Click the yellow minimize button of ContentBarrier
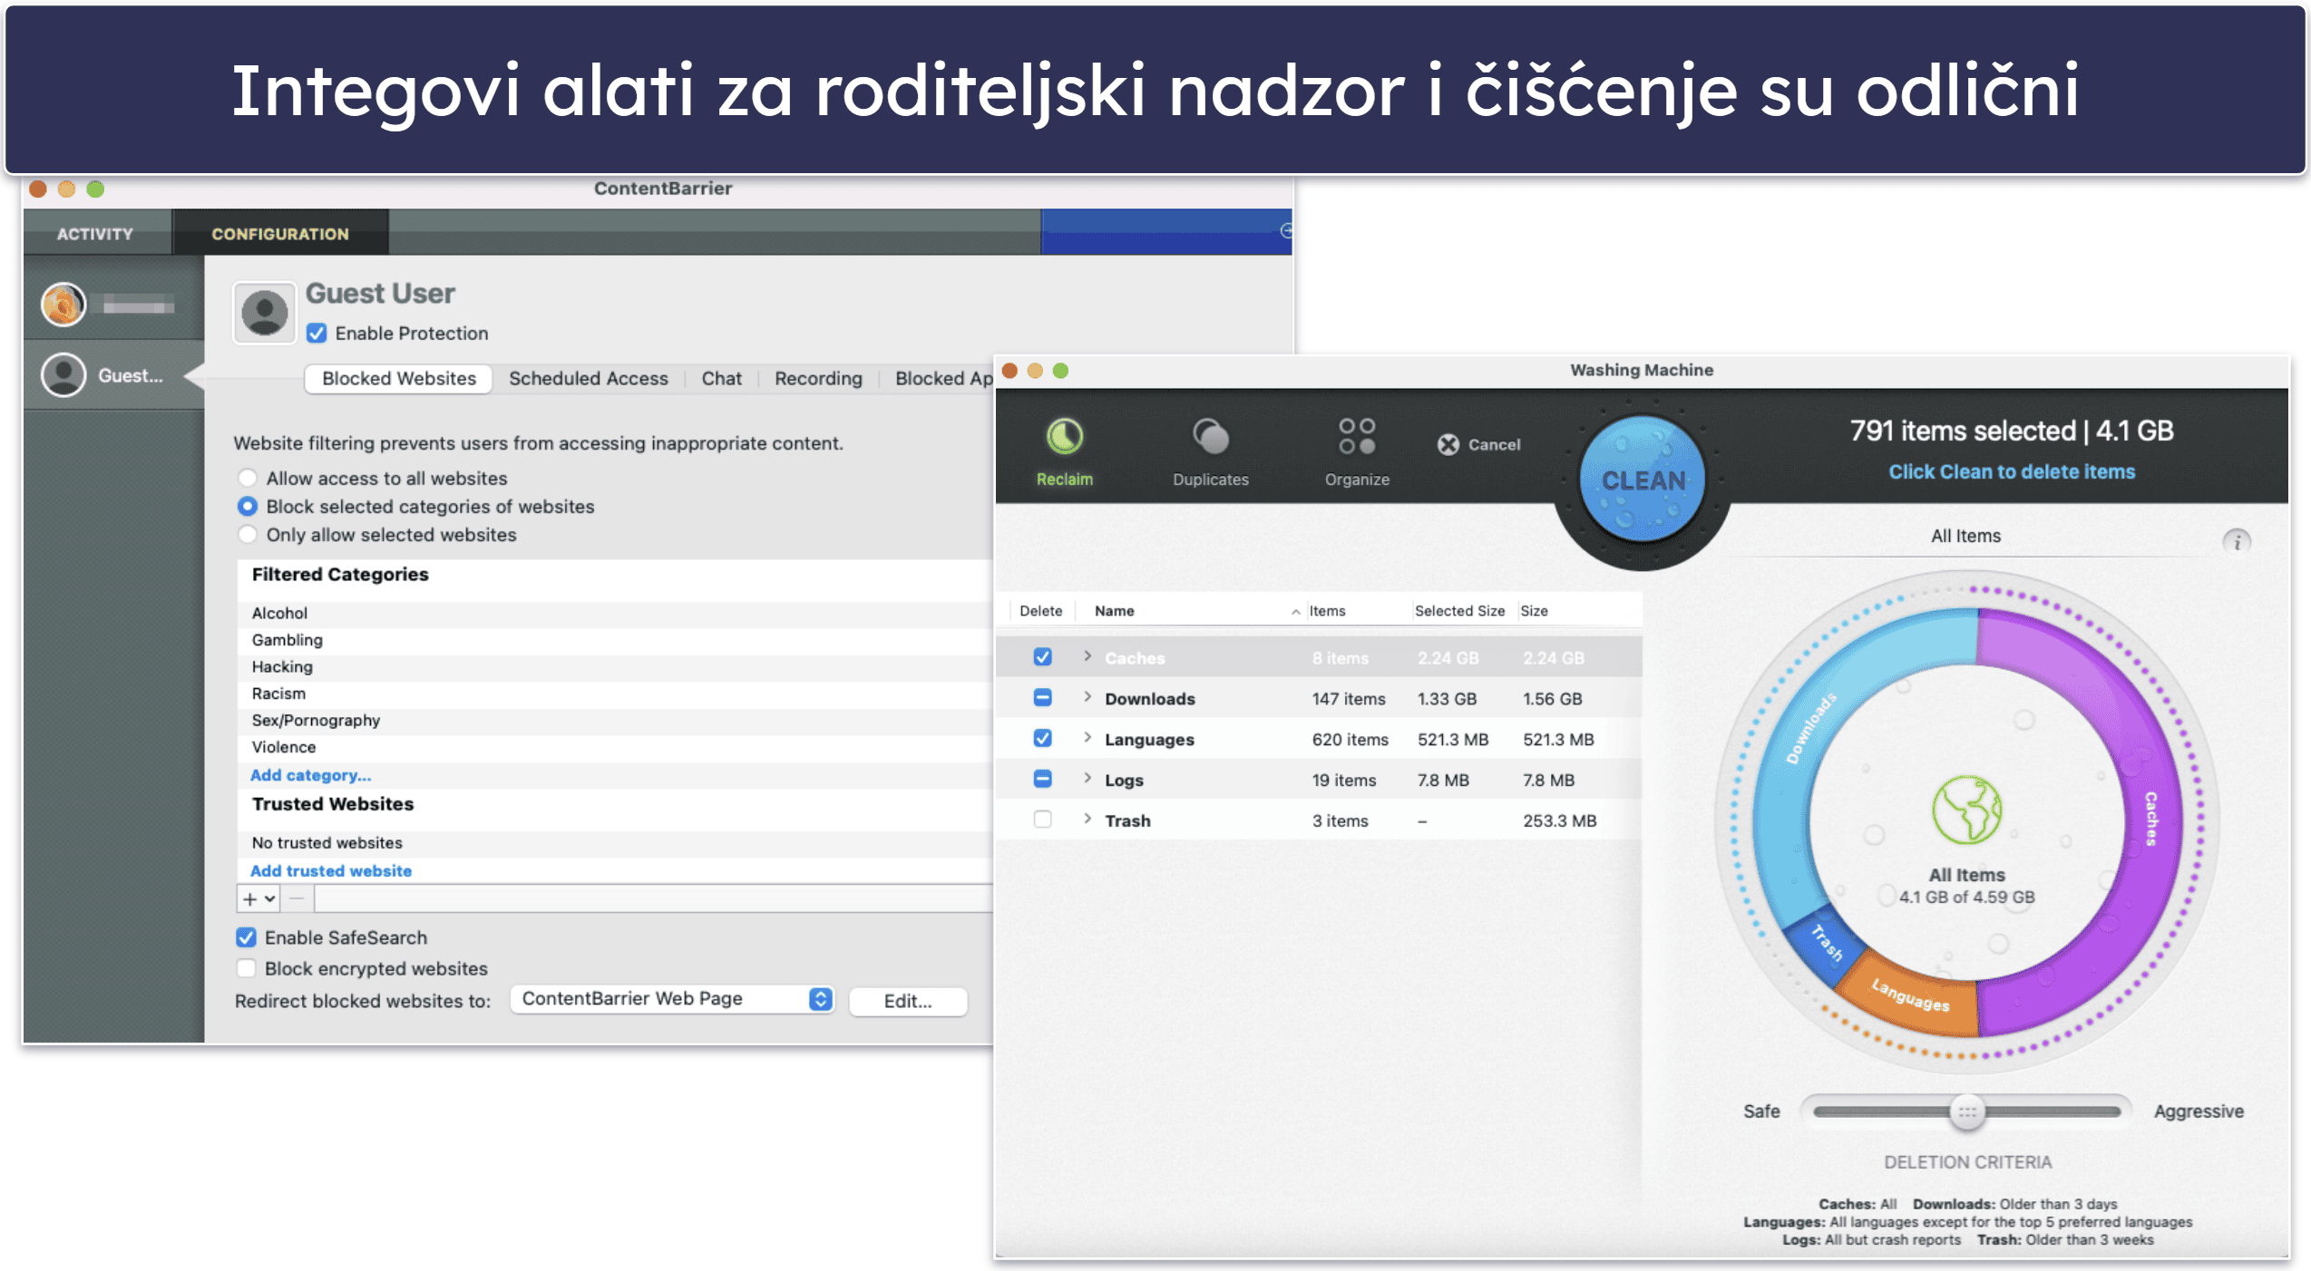 (x=66, y=189)
